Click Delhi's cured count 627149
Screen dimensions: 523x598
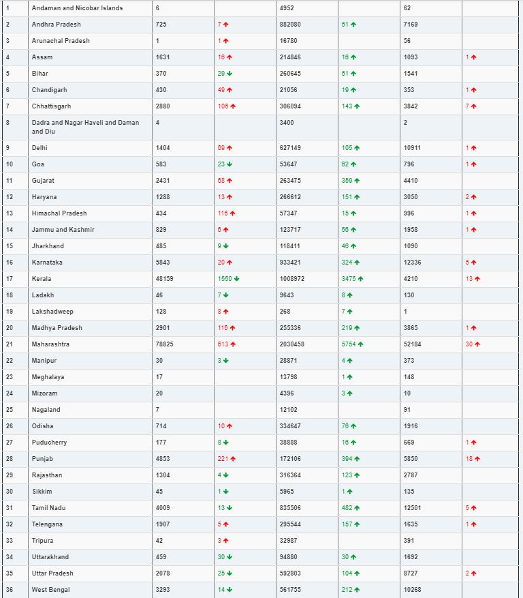point(290,148)
